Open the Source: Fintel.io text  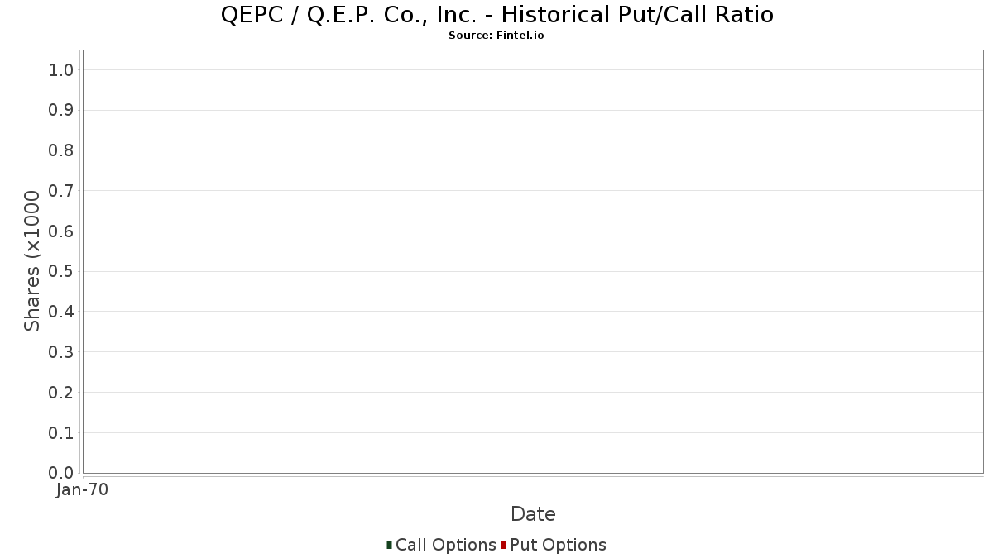point(496,36)
